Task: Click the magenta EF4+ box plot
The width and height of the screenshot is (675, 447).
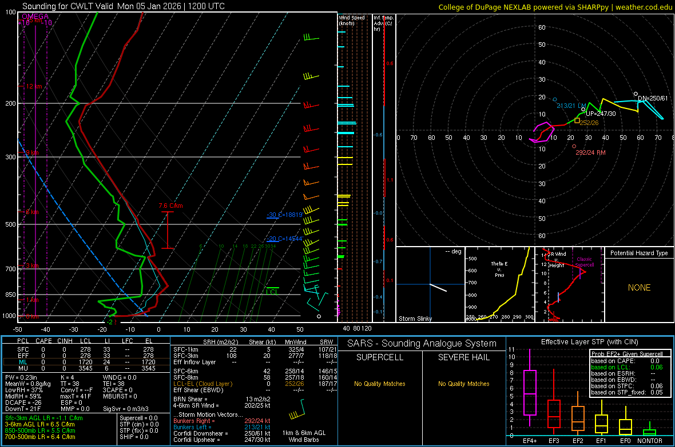Action: (x=530, y=388)
